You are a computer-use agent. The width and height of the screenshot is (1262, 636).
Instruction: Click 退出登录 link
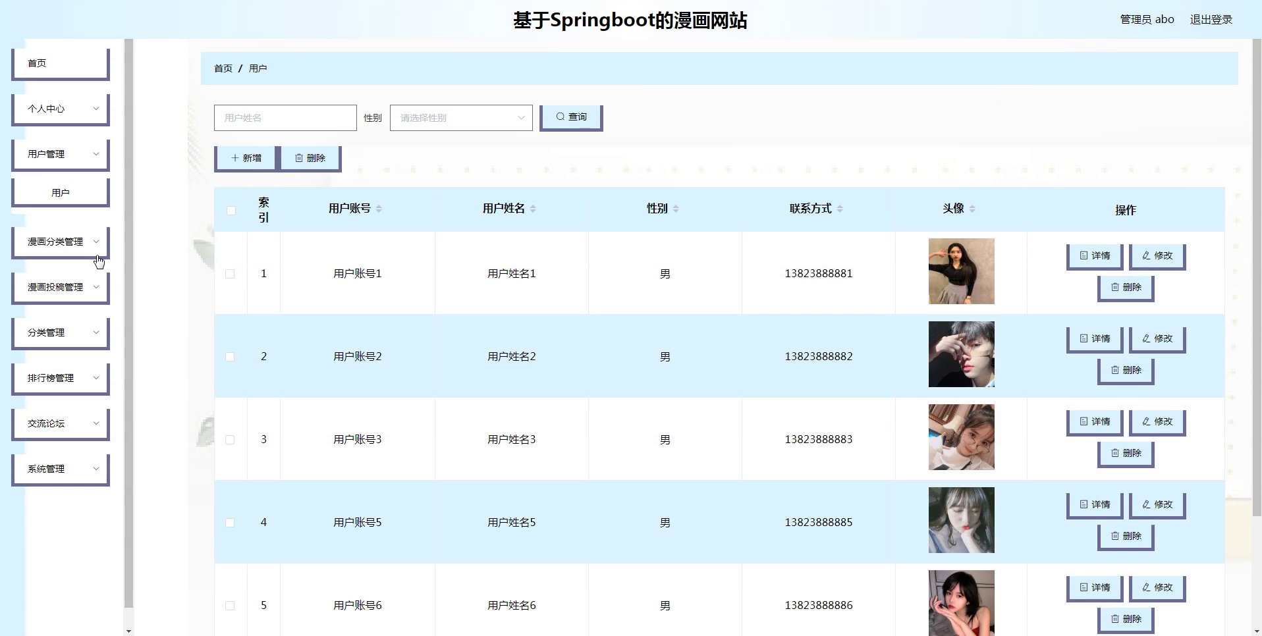[x=1211, y=20]
